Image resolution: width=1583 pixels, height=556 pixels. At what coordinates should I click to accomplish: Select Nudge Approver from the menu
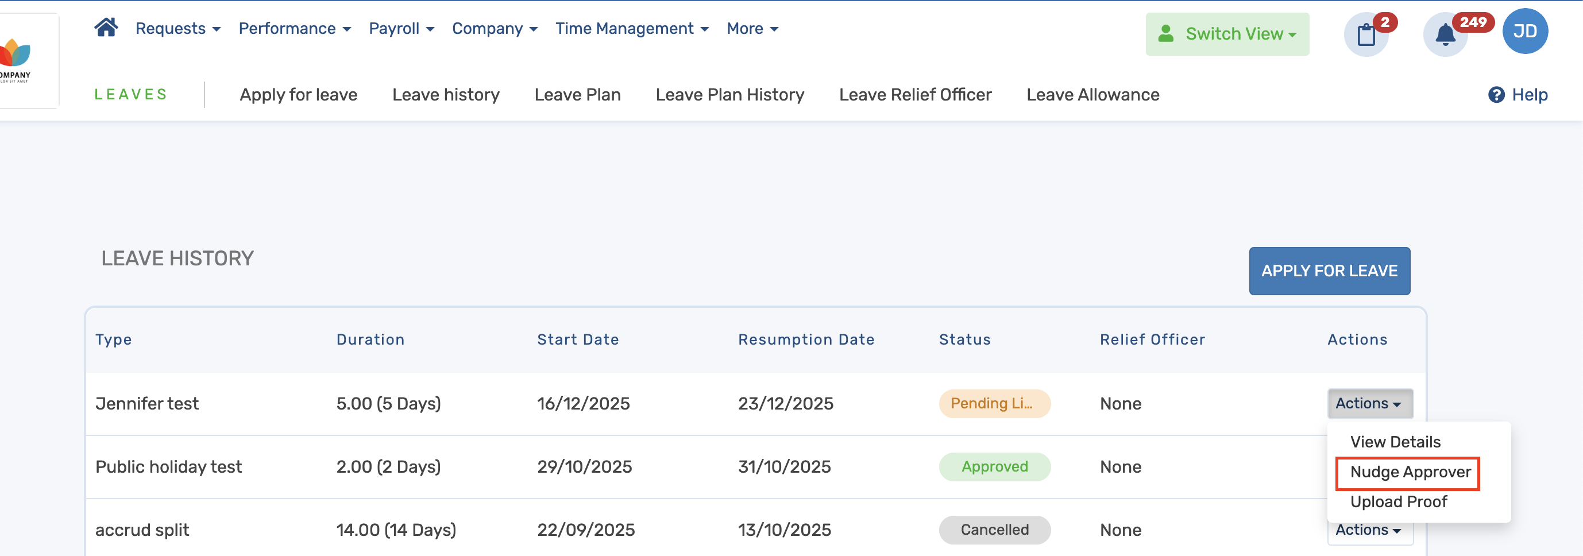click(1410, 473)
